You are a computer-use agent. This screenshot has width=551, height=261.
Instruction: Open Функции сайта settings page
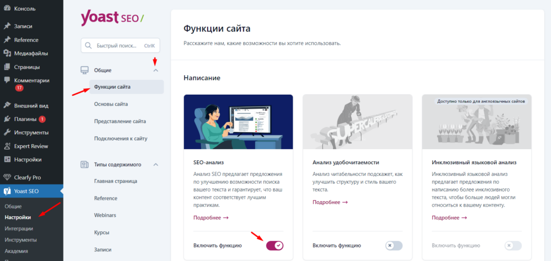(x=126, y=87)
